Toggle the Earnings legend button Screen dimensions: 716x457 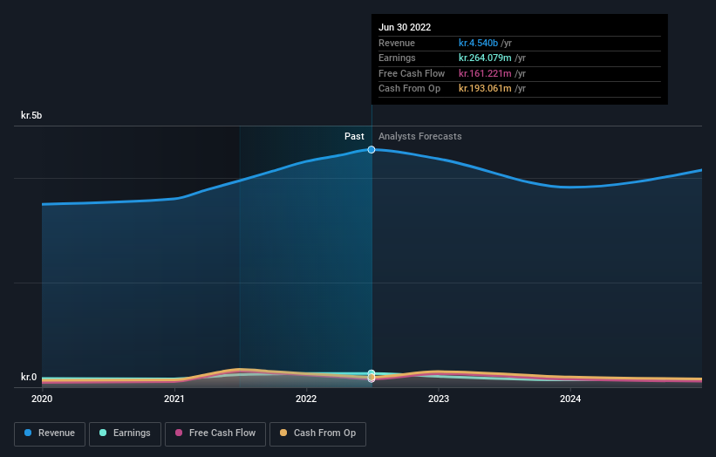(x=125, y=433)
